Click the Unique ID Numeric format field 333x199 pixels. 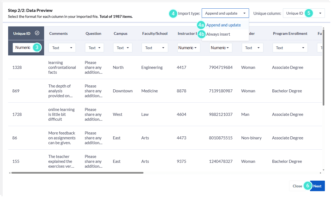tap(23, 48)
